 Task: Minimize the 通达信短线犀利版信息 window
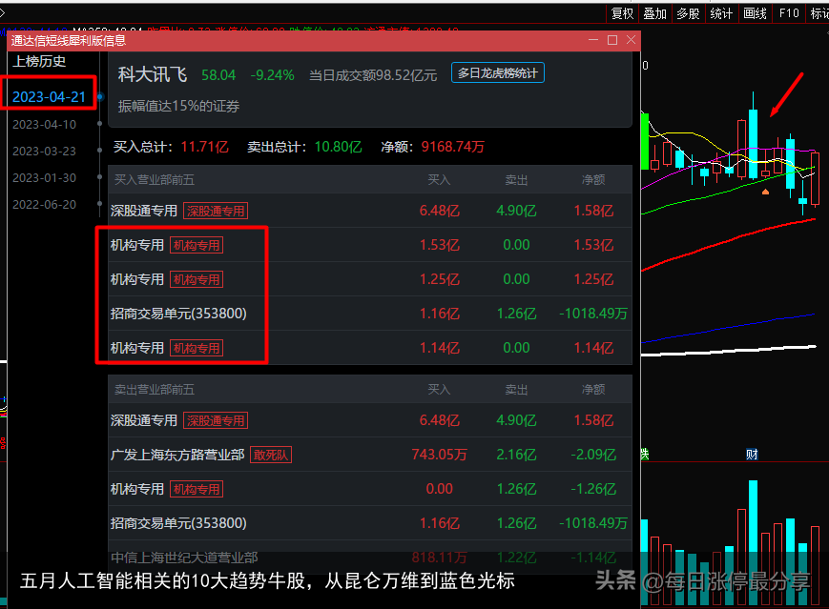point(593,40)
